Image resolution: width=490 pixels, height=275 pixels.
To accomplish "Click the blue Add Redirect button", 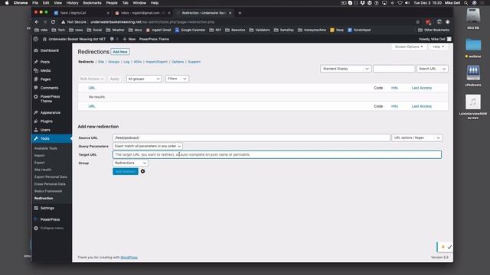I will (x=126, y=171).
